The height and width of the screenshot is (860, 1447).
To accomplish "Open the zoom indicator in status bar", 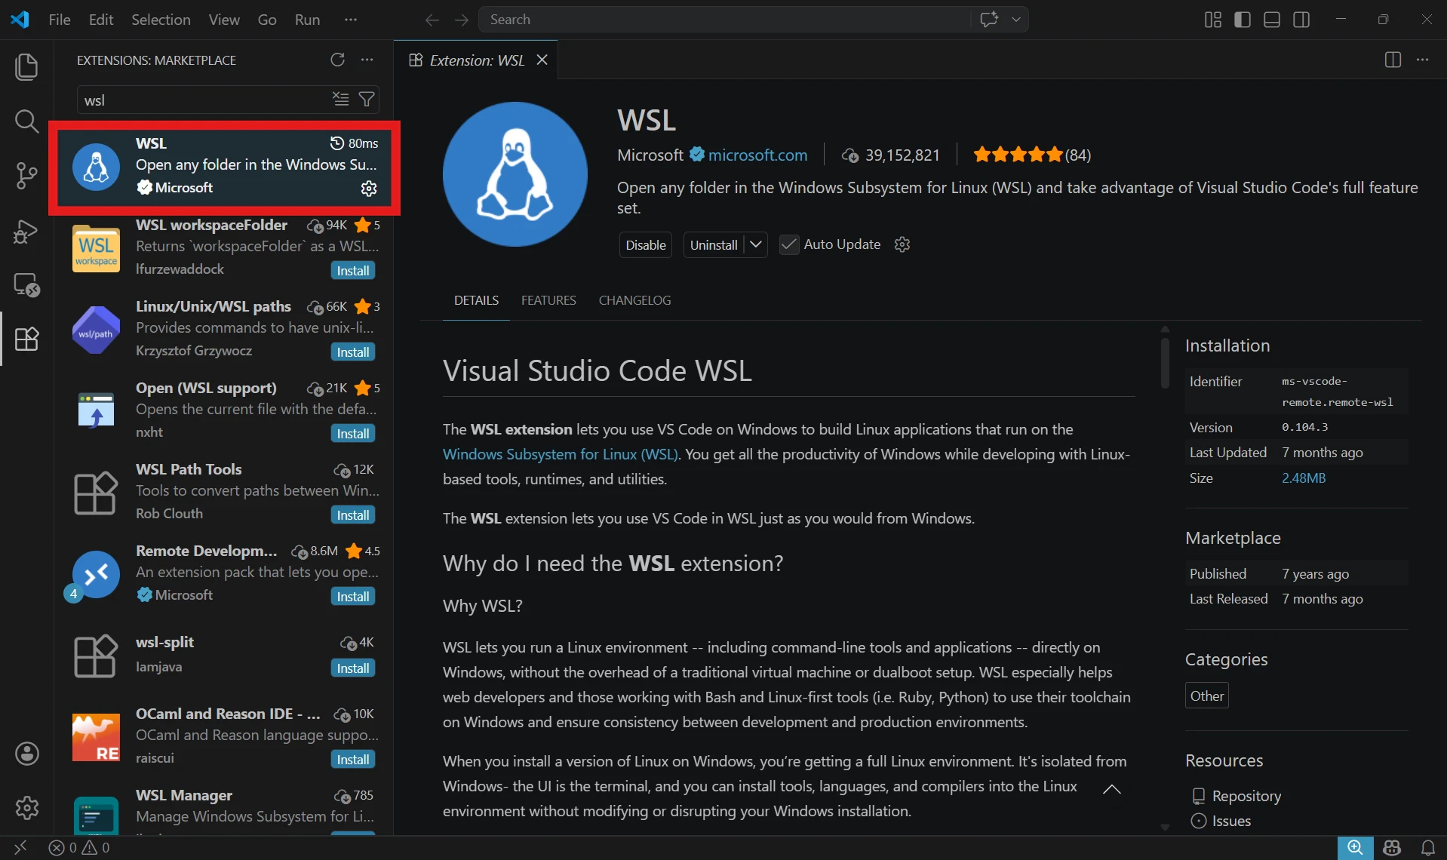I will 1355,848.
